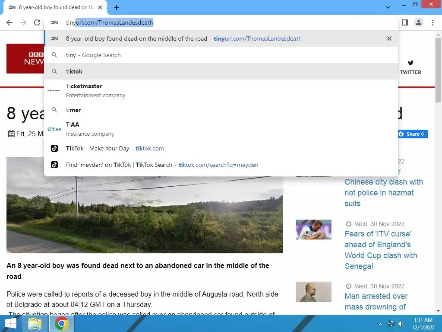
Task: Open File Explorer from taskbar
Action: pos(35,323)
